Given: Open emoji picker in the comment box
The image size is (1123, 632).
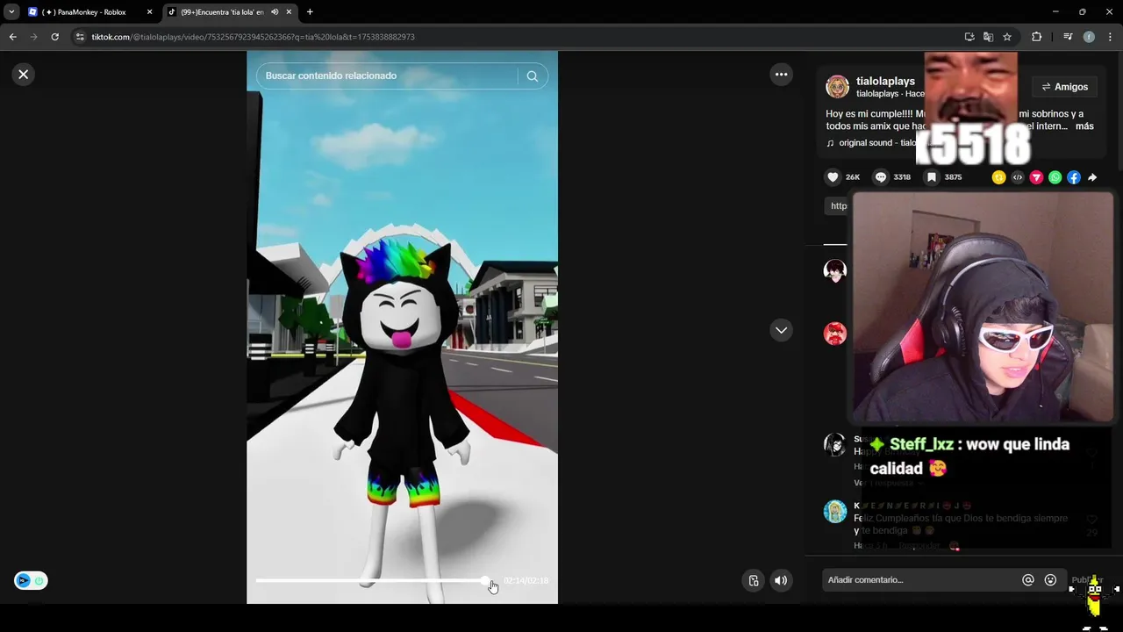Looking at the screenshot, I should click(x=1050, y=580).
